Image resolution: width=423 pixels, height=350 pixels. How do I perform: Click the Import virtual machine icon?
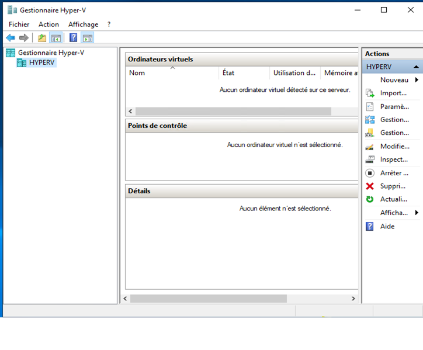370,93
